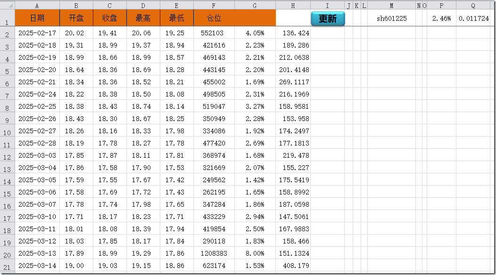Screen dimensions: 496x275
Task: Select date cell 2025-02-17
Action: [x=37, y=32]
